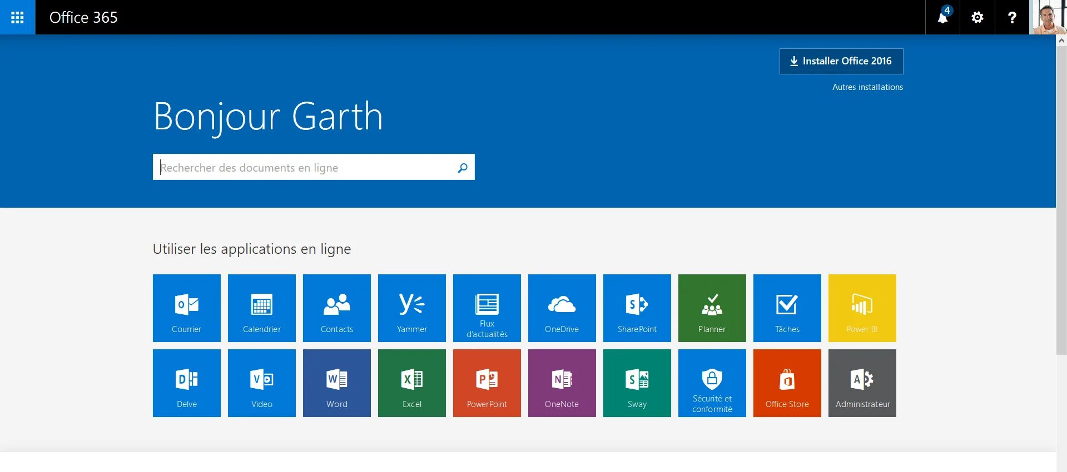This screenshot has width=1067, height=472.
Task: Open the help question mark
Action: (1011, 17)
